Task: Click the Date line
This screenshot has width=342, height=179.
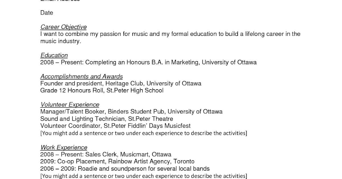Action: click(x=47, y=13)
